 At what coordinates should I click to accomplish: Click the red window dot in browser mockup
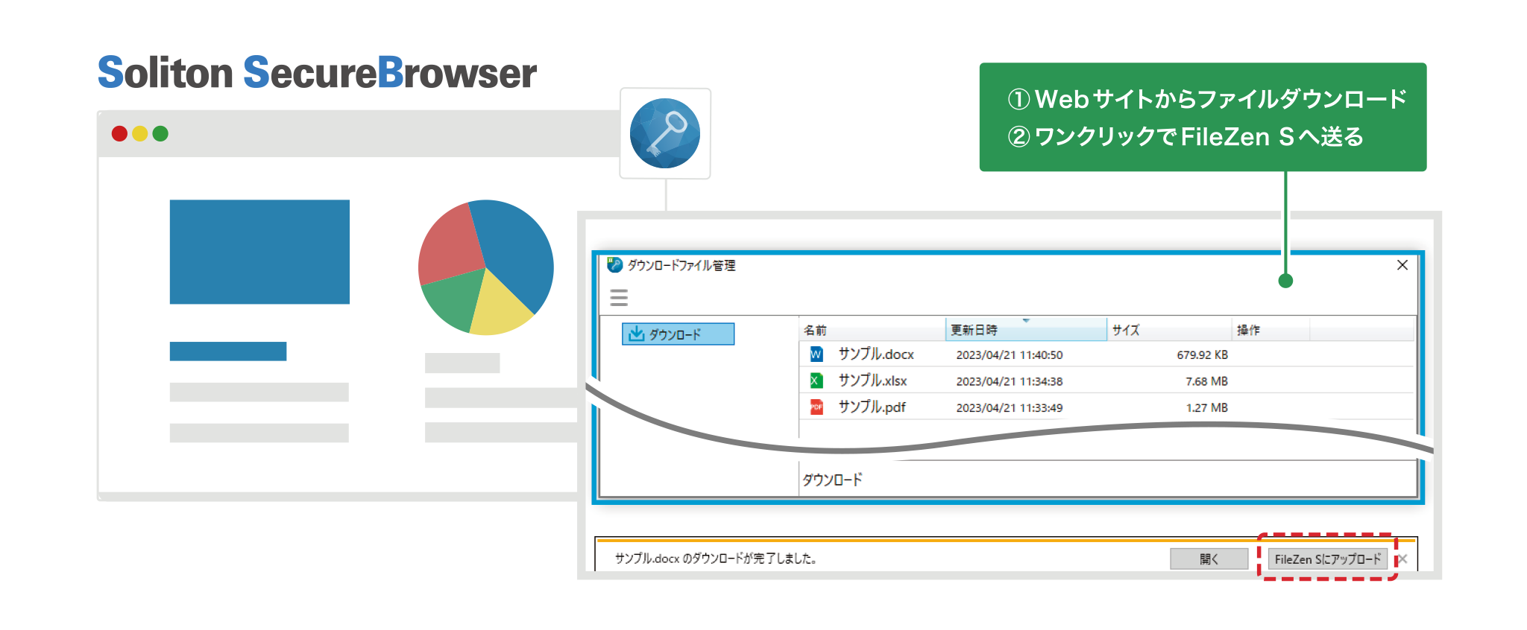[119, 133]
